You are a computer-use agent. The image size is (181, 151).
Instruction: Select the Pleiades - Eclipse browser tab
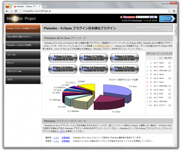coord(27,6)
